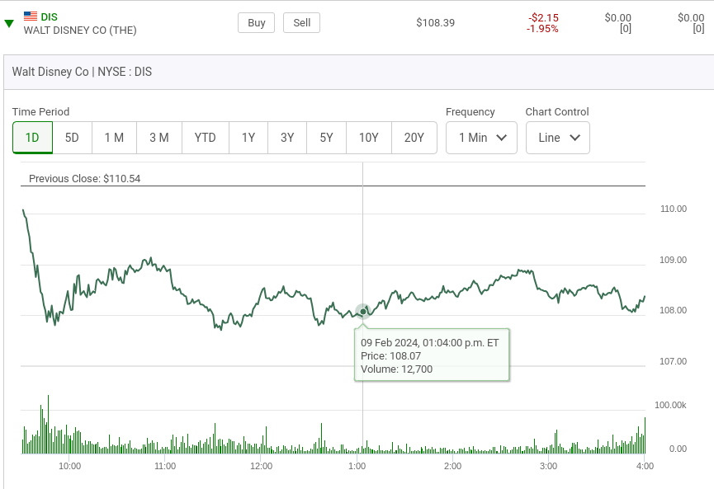Switch chart to 1 M period
The height and width of the screenshot is (489, 714).
(114, 138)
